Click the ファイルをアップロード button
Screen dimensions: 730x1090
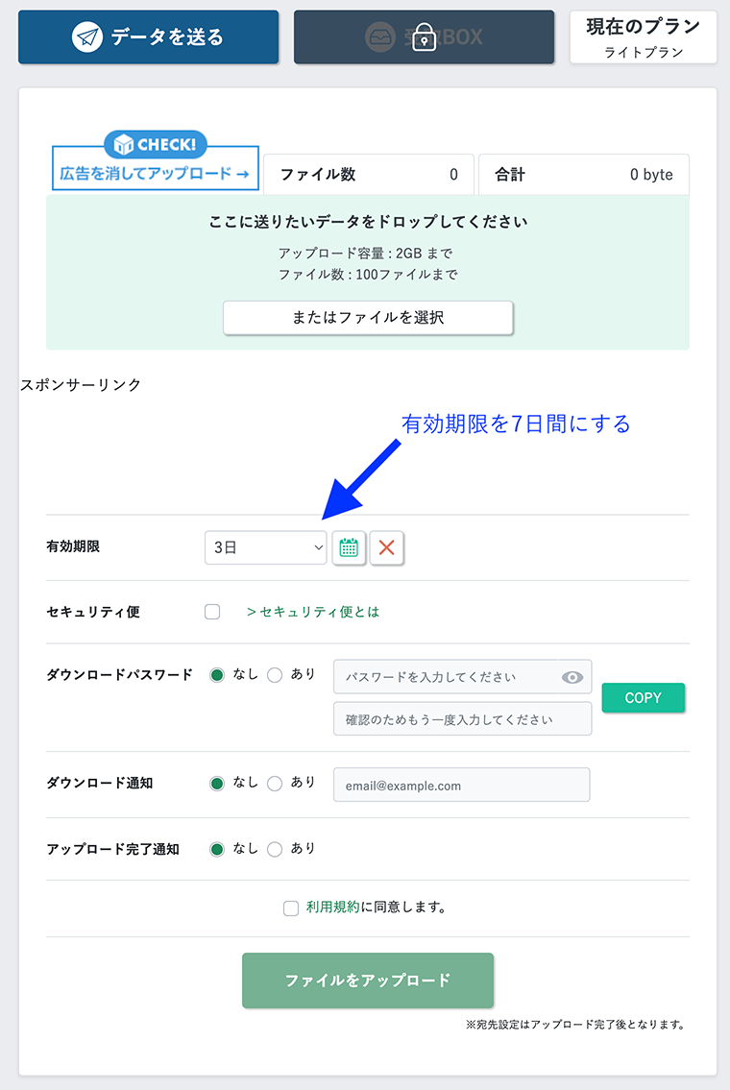(368, 981)
